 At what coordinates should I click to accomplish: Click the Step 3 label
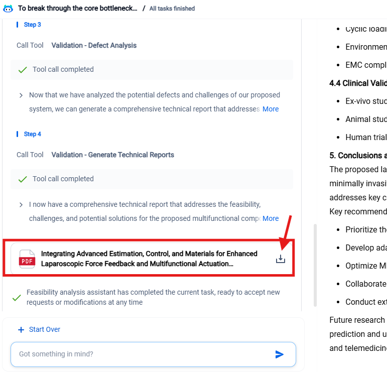(x=32, y=25)
